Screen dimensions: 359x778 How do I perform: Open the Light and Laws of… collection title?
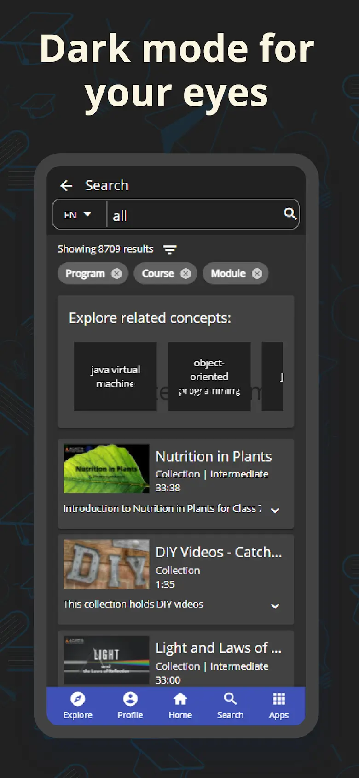click(218, 648)
